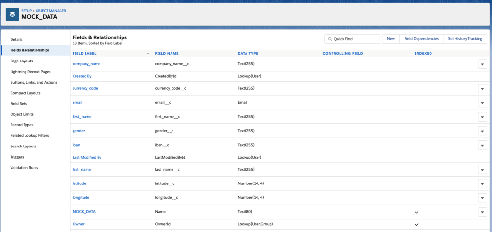Click the Lookup(User,Group) data type text
The image size is (492, 232).
[x=256, y=224]
